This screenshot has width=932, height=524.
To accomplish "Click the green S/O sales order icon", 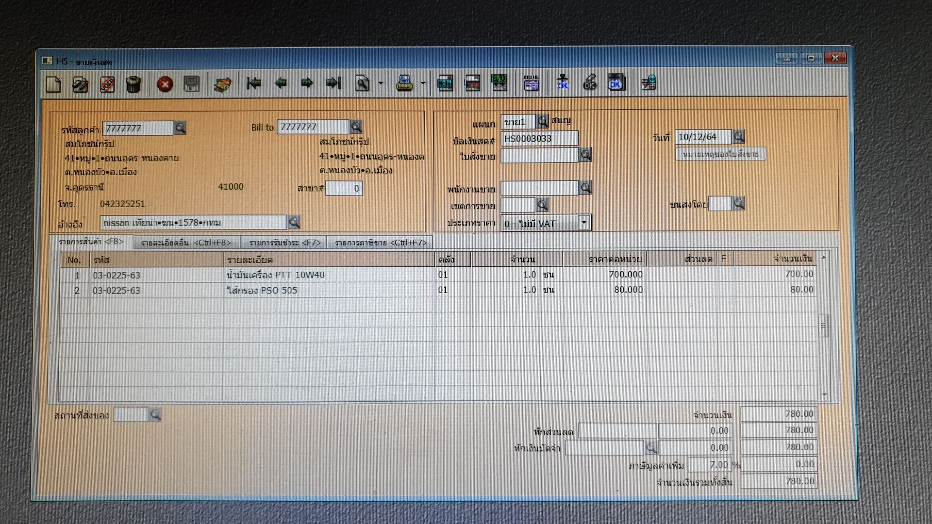I will coord(499,83).
